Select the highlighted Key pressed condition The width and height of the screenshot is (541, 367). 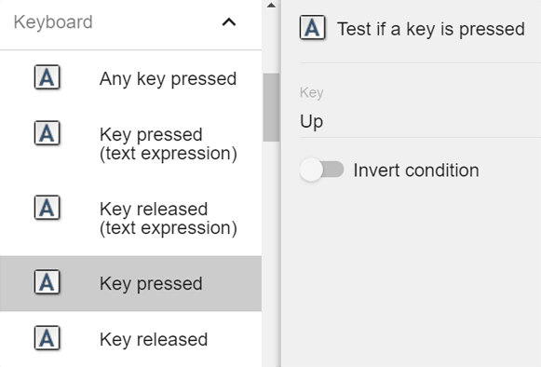click(130, 283)
